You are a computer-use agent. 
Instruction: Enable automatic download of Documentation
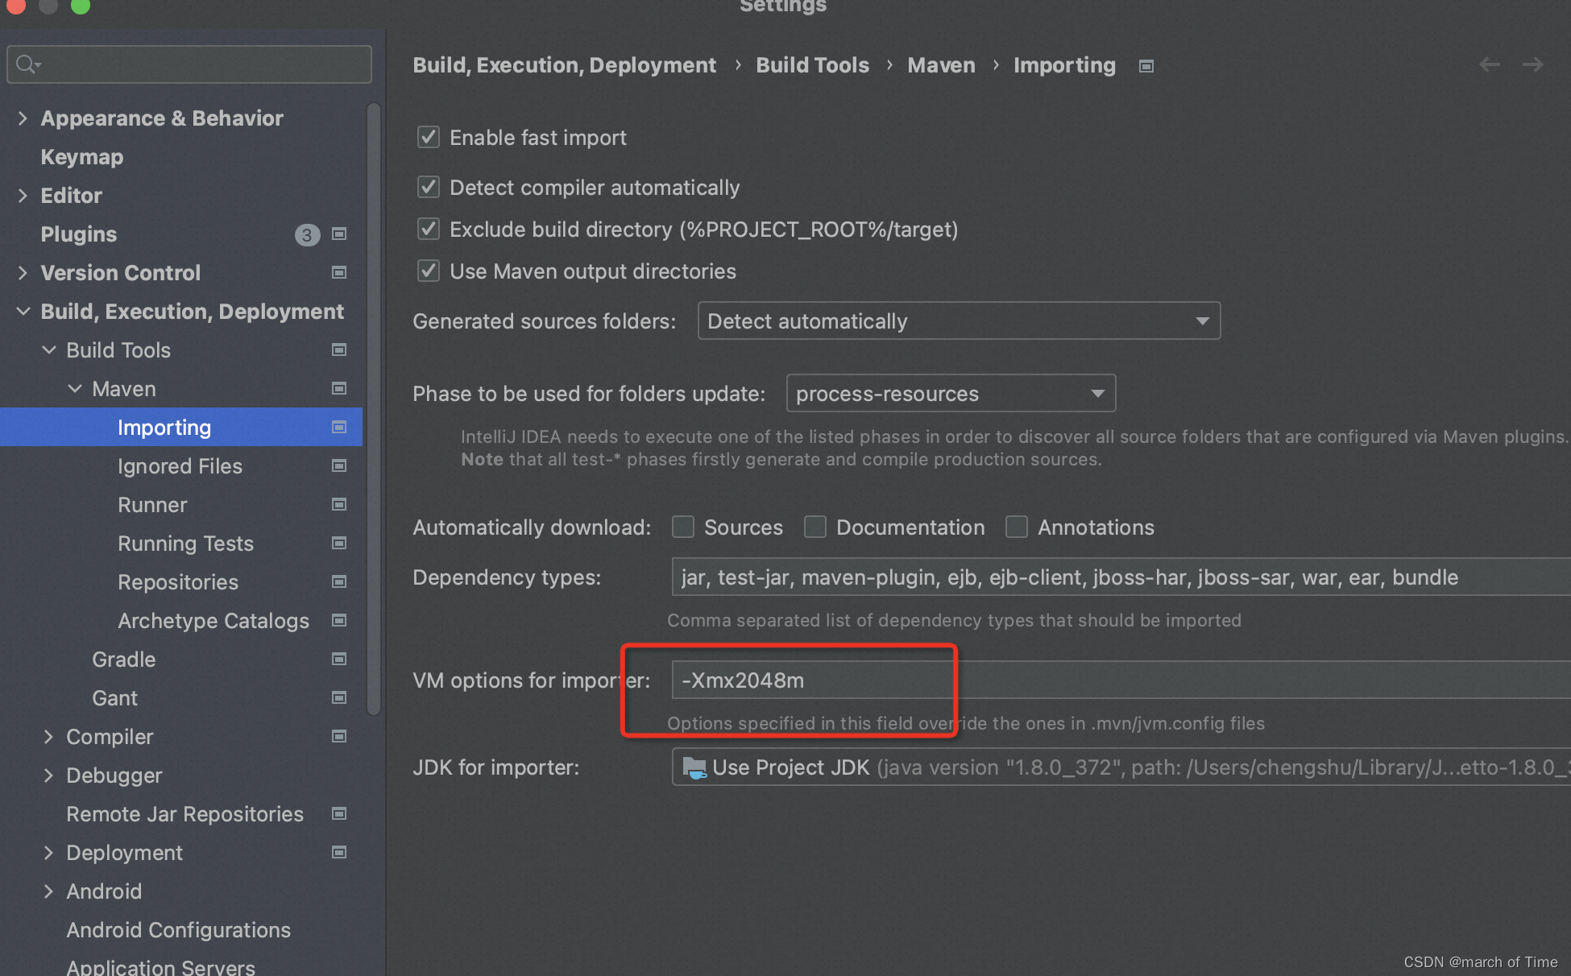815,527
